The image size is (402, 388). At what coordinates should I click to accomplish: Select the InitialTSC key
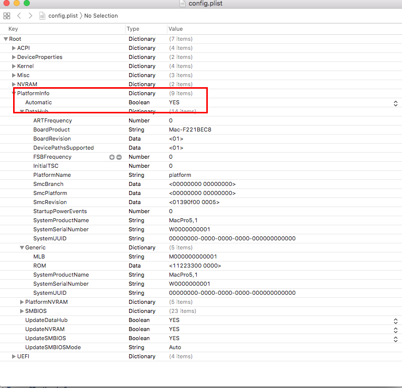coord(45,166)
